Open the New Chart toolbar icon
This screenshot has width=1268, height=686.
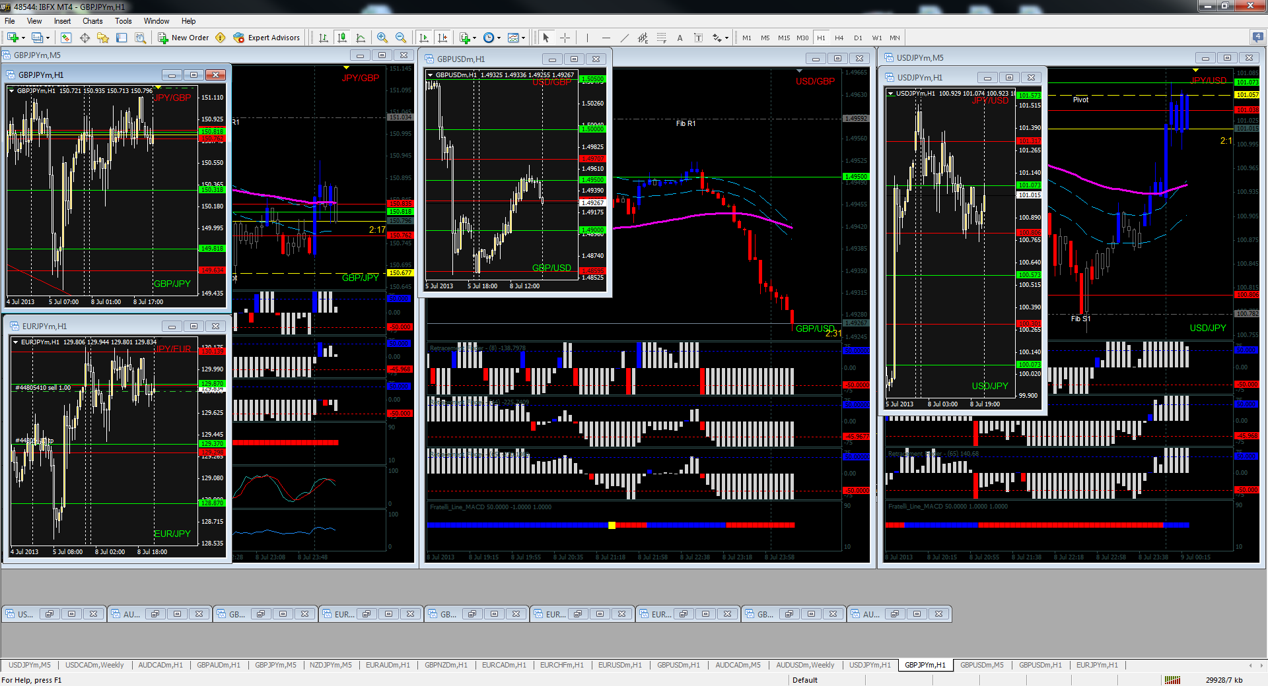tap(13, 38)
